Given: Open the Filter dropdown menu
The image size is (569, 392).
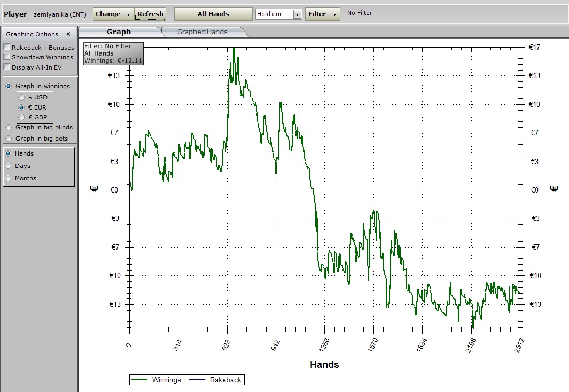Looking at the screenshot, I should click(x=322, y=14).
